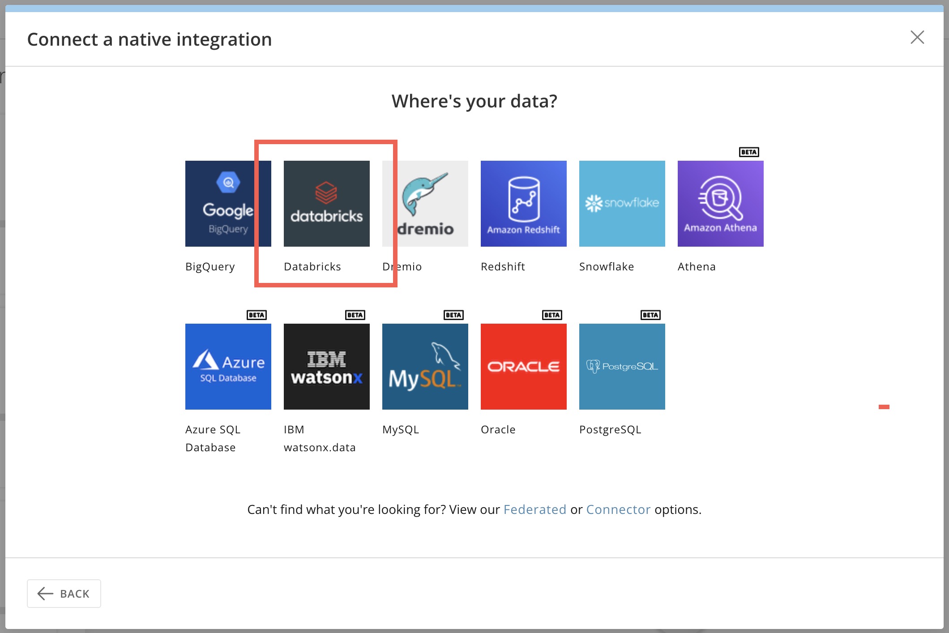Choose the Azure SQL Database tile

click(228, 367)
